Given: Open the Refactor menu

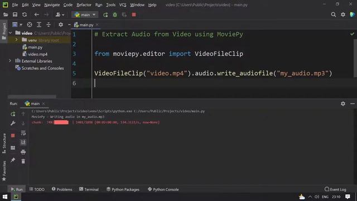Looking at the screenshot, I should pyautogui.click(x=84, y=5).
